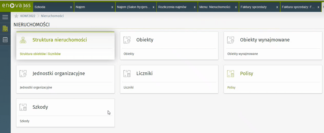Close the Menu: Nieruchomości tab
324x133 pixels.
[x=236, y=7]
